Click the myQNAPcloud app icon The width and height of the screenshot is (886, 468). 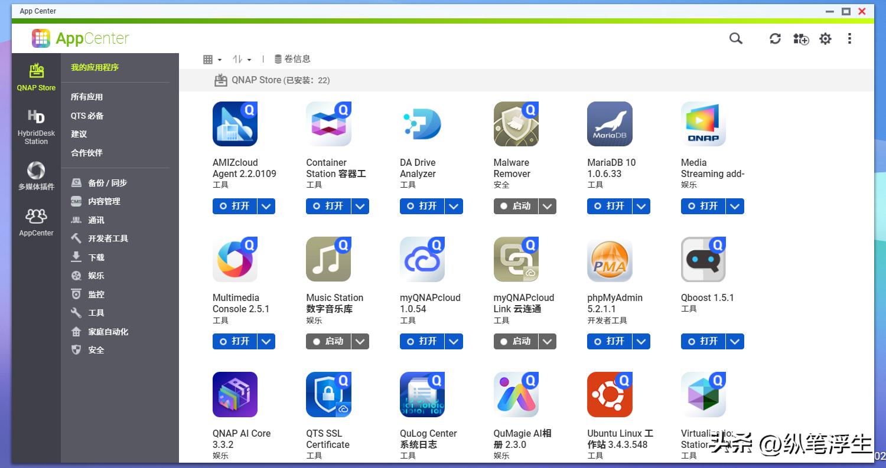422,259
